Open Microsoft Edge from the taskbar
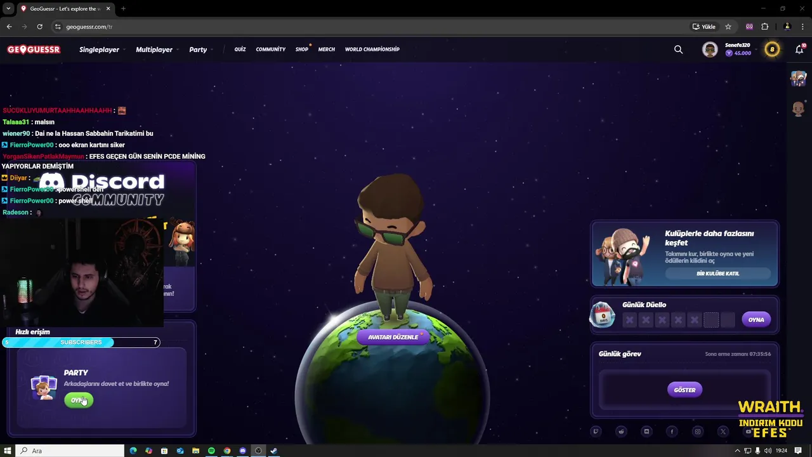 point(133,451)
